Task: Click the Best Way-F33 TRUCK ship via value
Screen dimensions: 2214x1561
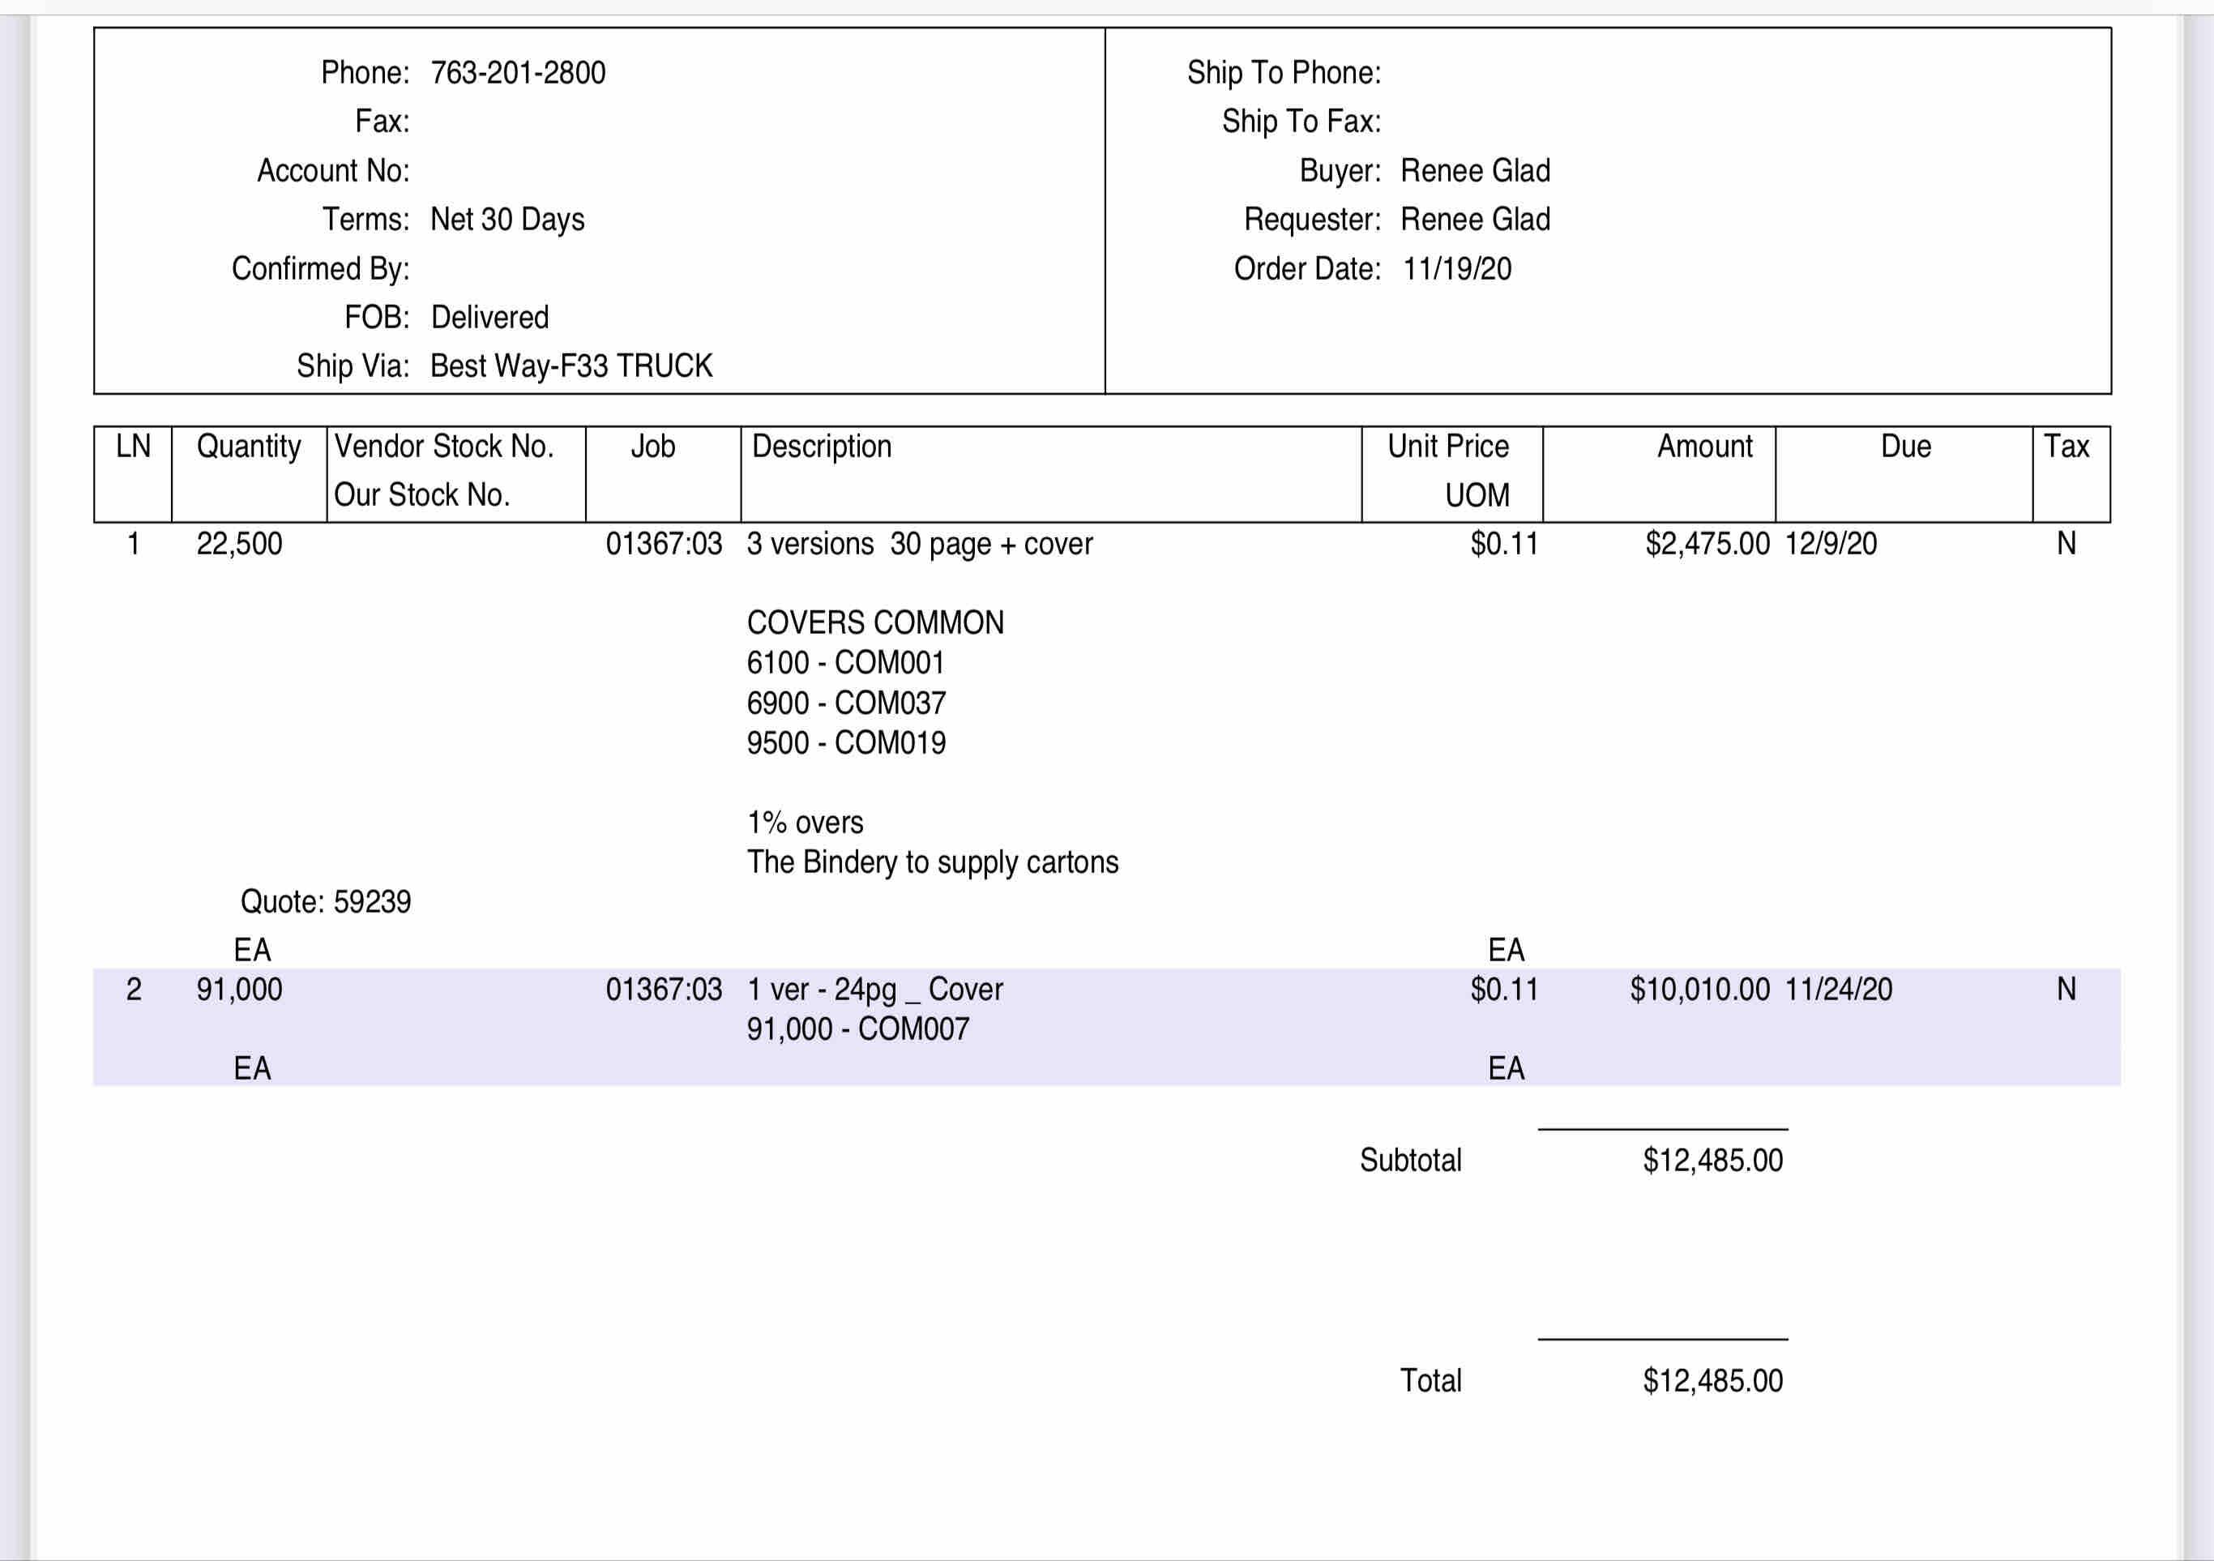Action: pos(571,366)
